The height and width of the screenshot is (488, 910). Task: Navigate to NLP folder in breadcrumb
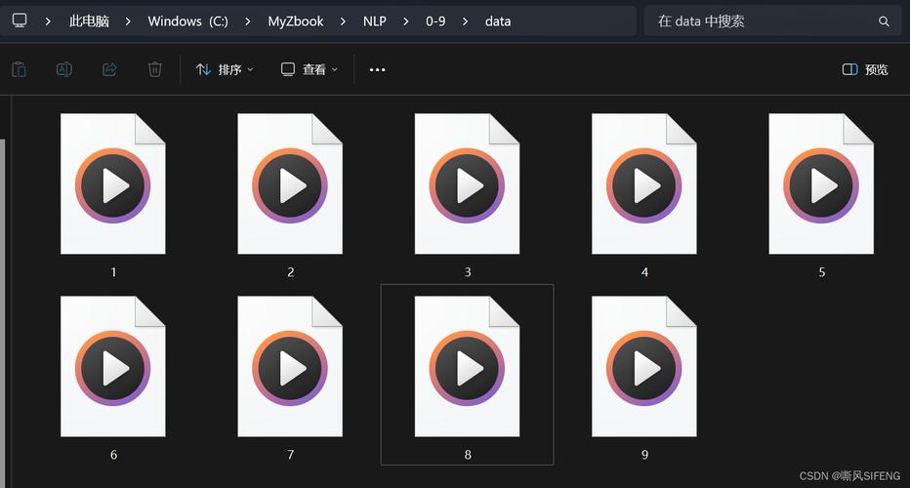[x=374, y=21]
